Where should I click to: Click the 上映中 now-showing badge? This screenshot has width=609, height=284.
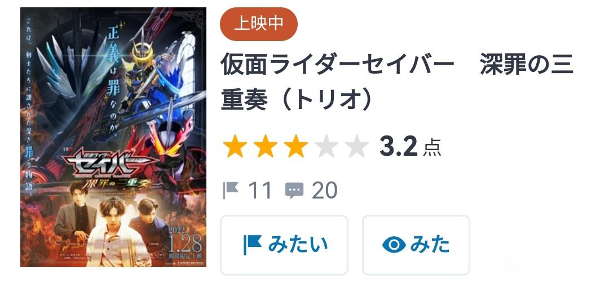click(259, 24)
